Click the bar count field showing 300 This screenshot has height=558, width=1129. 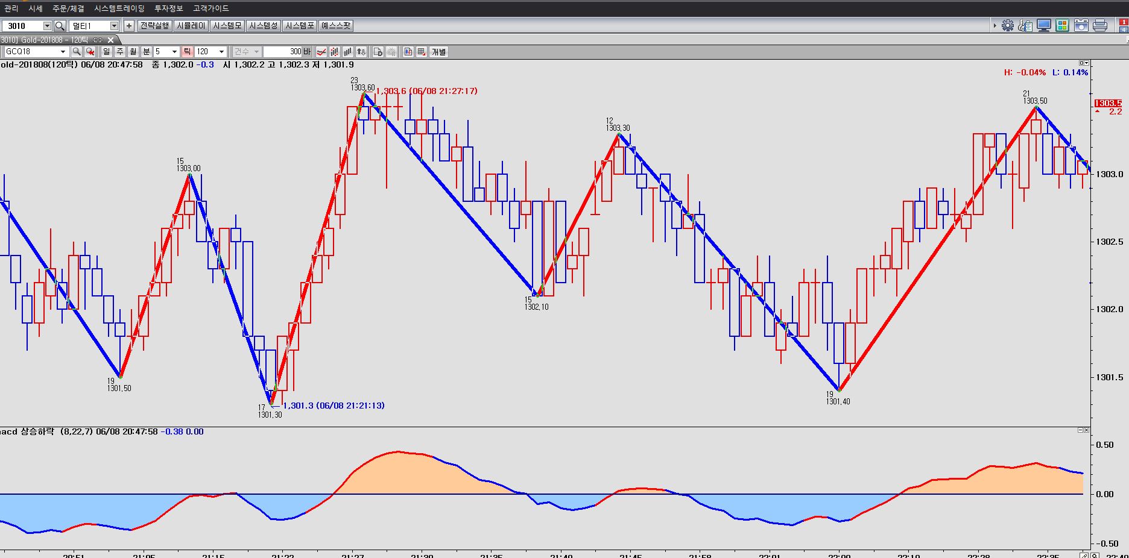point(282,52)
